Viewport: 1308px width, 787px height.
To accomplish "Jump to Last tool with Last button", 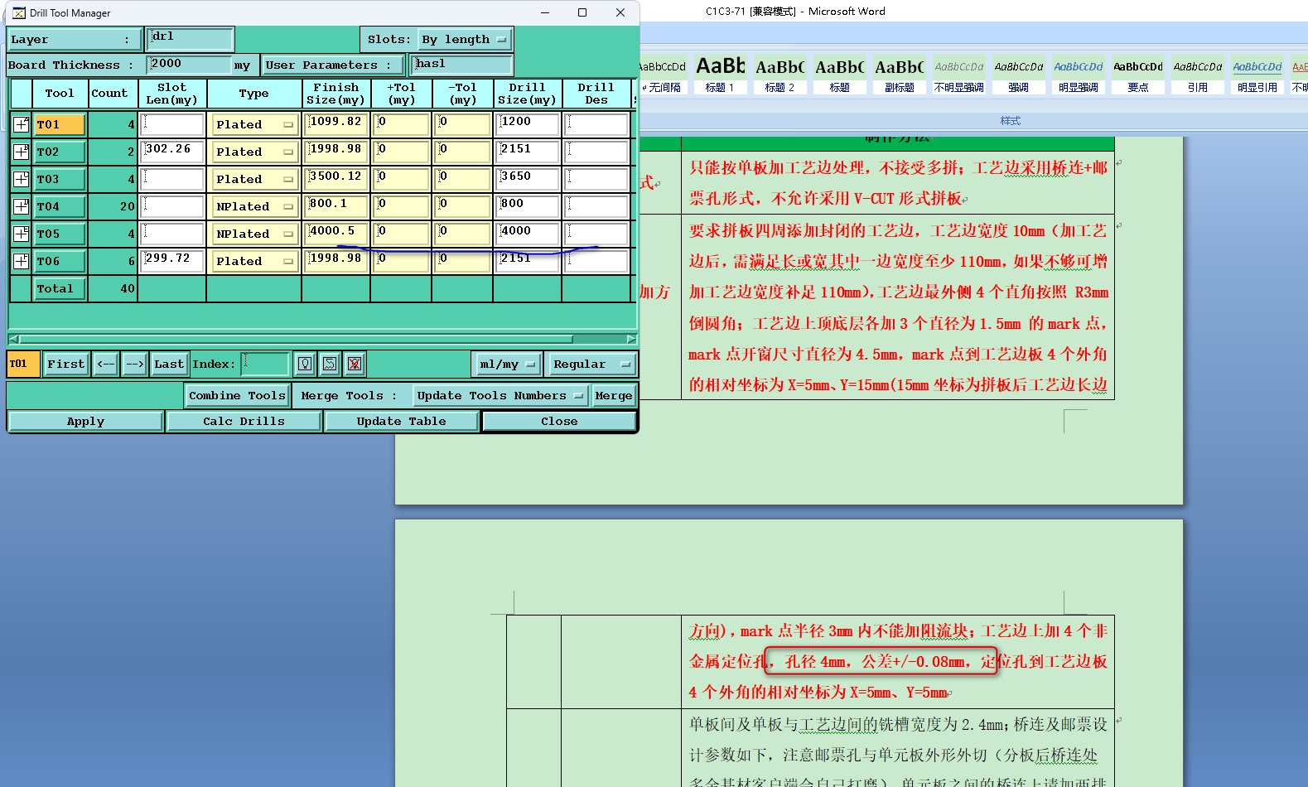I will point(169,364).
